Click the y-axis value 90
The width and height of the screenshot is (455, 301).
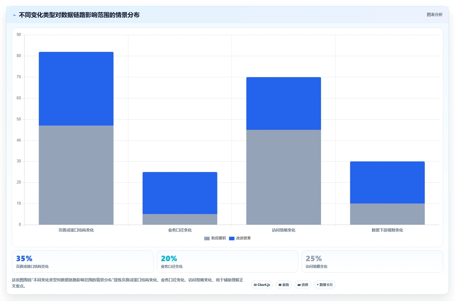pyautogui.click(x=19, y=35)
